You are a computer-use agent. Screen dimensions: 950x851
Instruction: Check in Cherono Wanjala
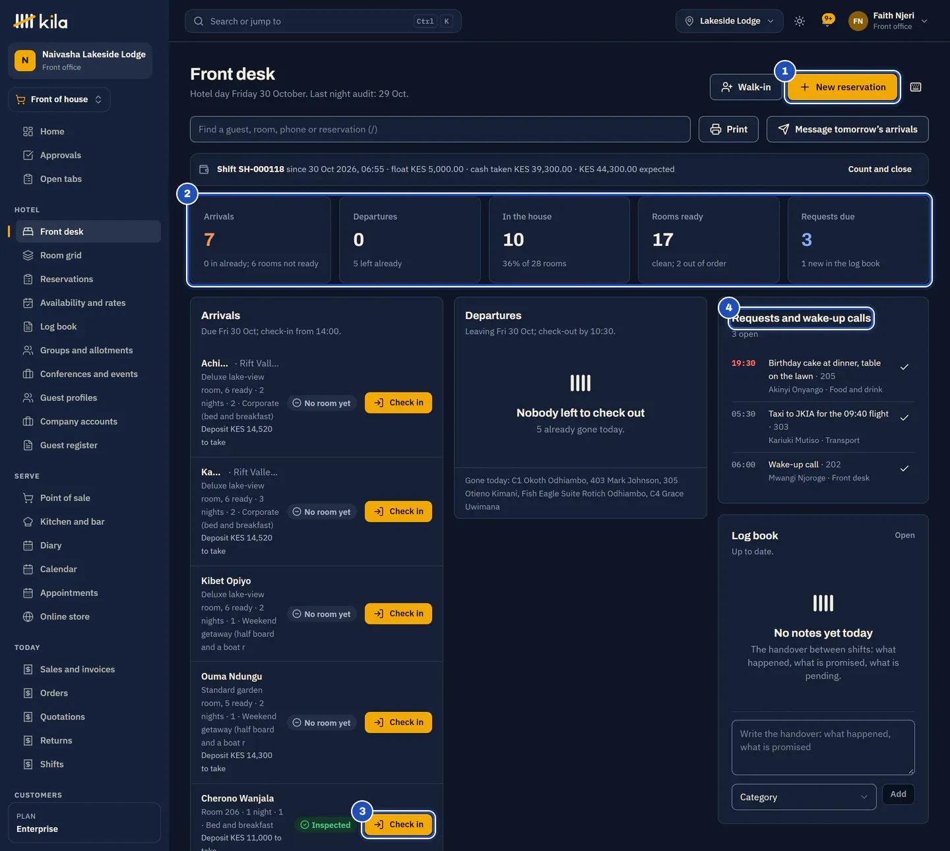coord(398,825)
